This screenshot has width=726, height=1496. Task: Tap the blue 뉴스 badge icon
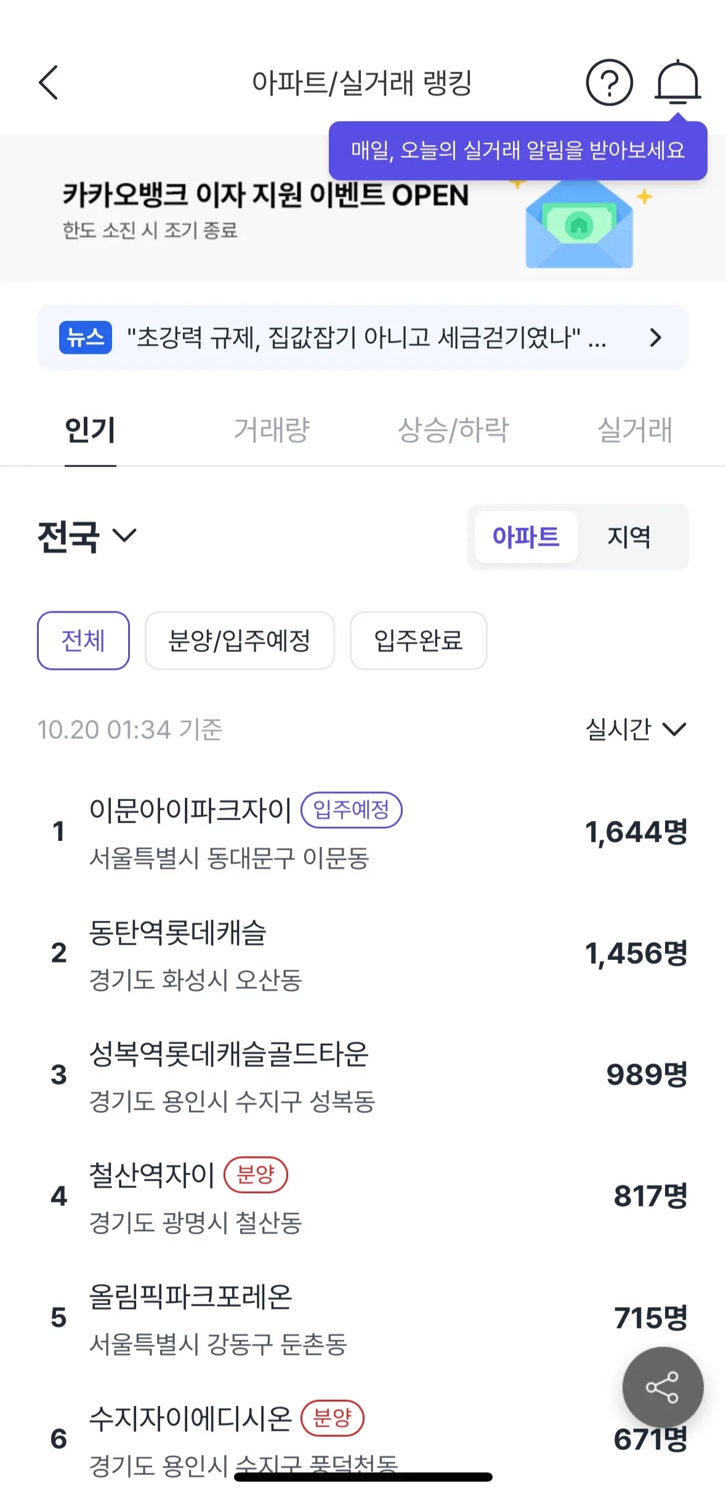pyautogui.click(x=86, y=338)
